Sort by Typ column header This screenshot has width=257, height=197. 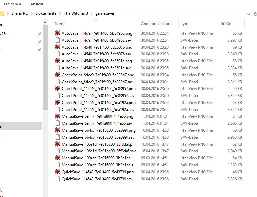[x=184, y=24]
